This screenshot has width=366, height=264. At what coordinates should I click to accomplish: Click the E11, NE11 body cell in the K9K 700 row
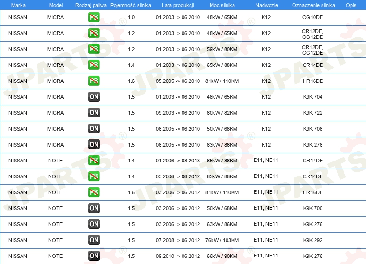click(x=266, y=208)
